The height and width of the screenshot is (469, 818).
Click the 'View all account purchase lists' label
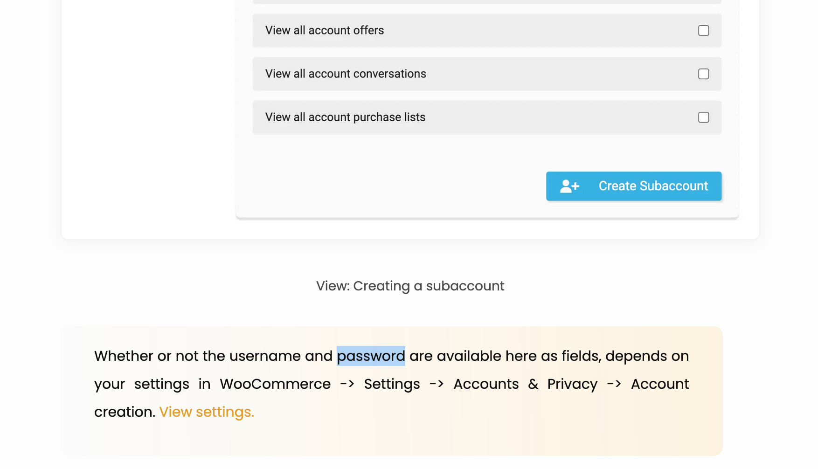pyautogui.click(x=345, y=117)
